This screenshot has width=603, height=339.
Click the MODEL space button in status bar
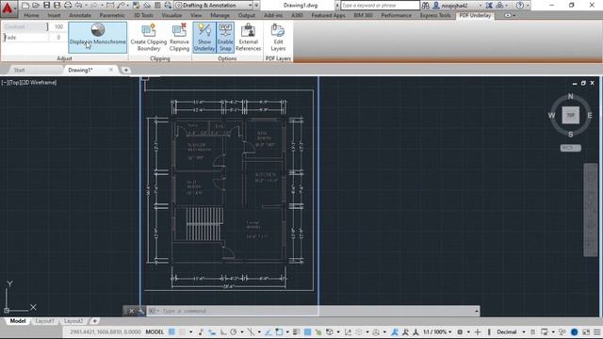click(155, 332)
